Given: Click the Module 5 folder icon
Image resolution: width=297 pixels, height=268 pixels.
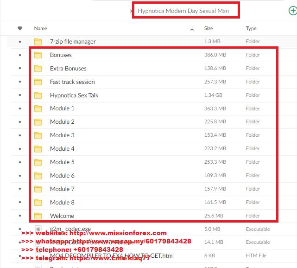Looking at the screenshot, I should point(38,162).
